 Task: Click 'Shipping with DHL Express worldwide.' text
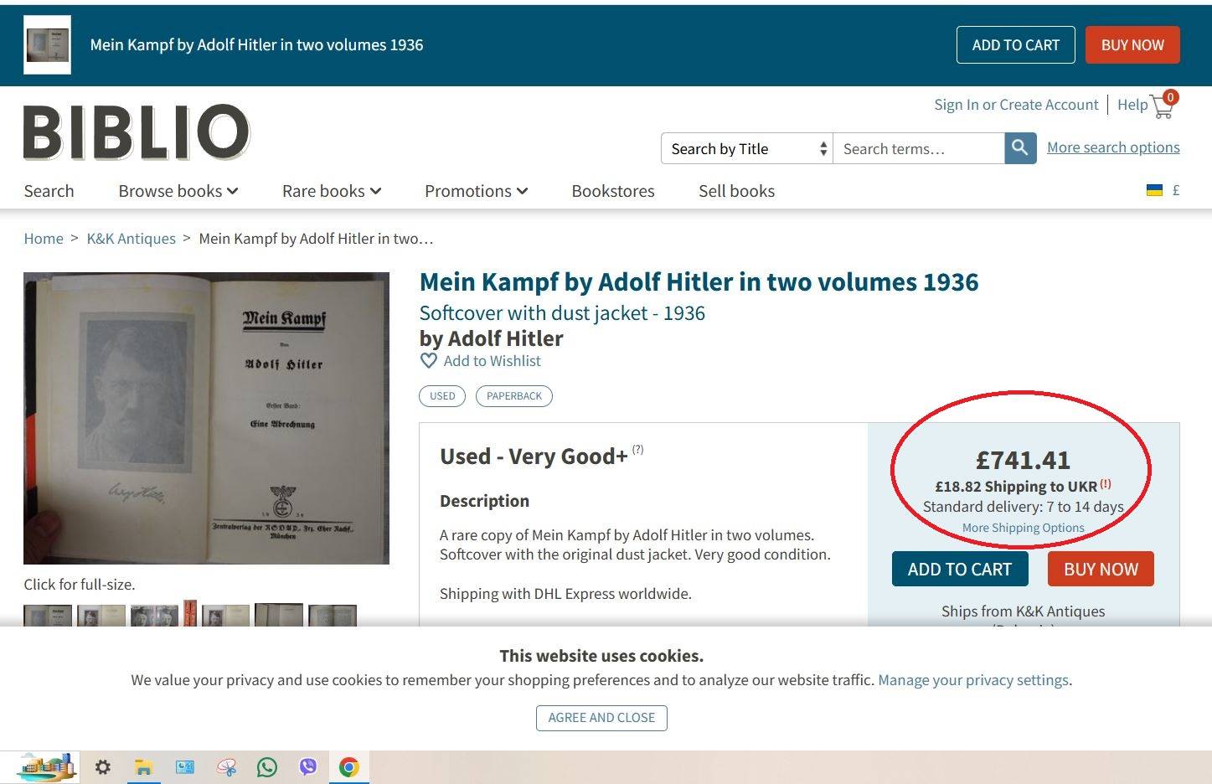pyautogui.click(x=565, y=594)
